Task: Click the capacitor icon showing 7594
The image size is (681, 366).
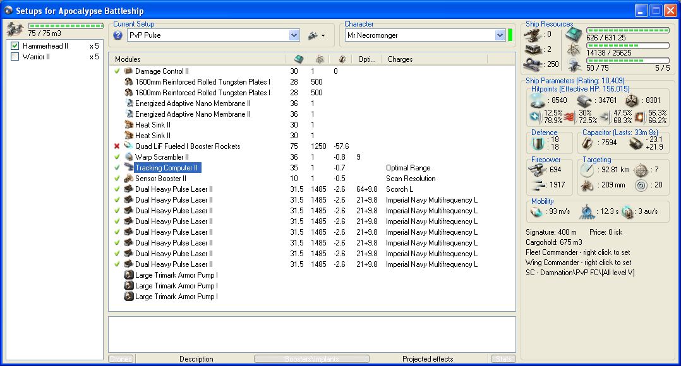Action: tap(588, 143)
